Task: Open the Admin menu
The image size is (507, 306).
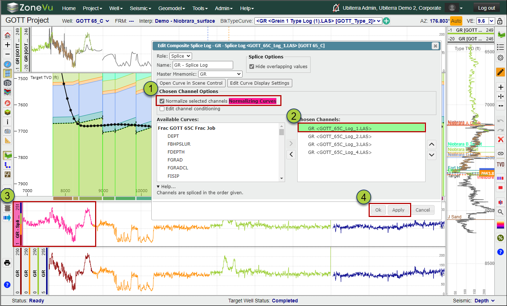Action: (x=224, y=8)
